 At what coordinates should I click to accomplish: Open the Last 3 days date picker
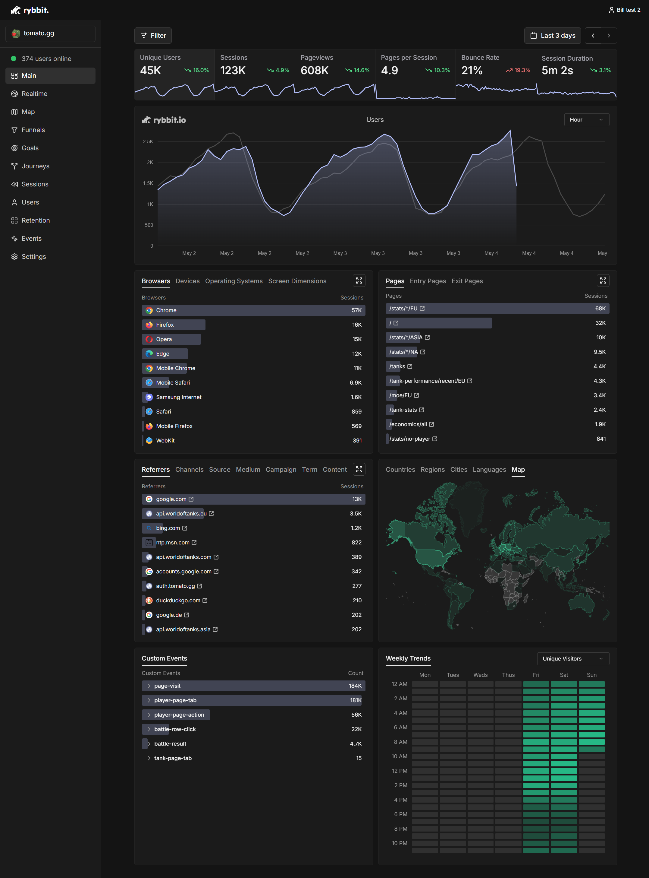(x=552, y=35)
